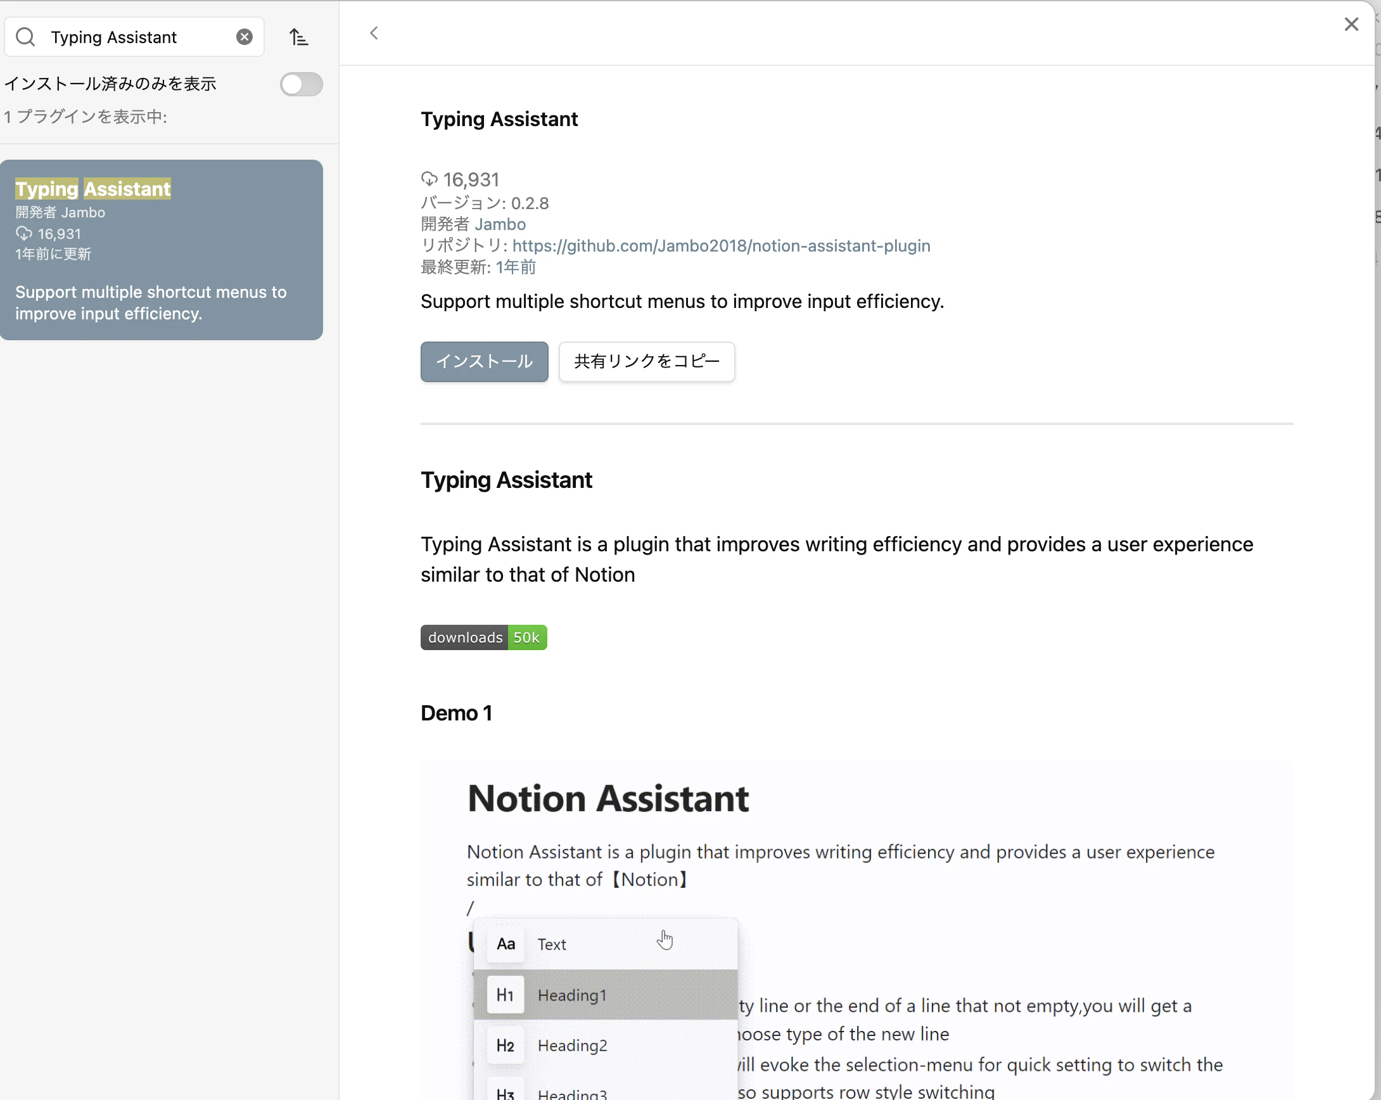The width and height of the screenshot is (1381, 1100).
Task: Select the Typing Assistant plugin card
Action: click(x=162, y=250)
